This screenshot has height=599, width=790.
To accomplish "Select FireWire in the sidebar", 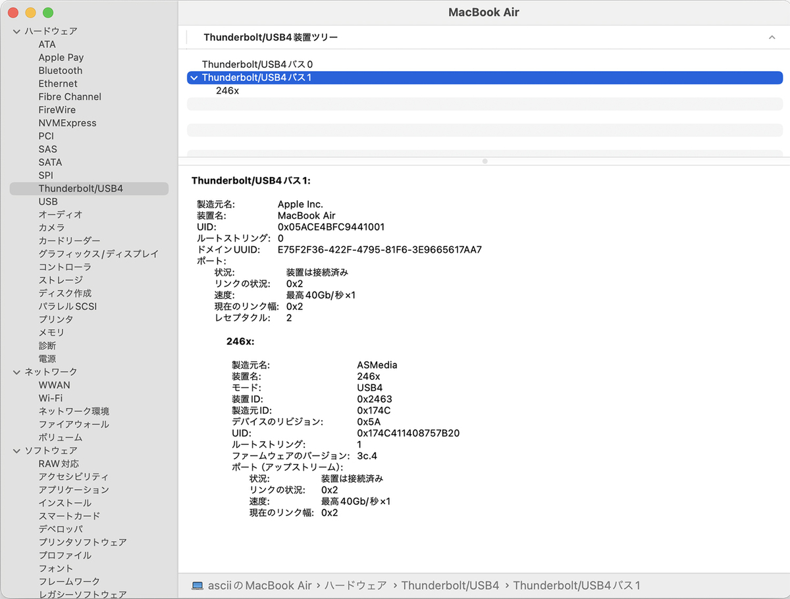I will [x=57, y=110].
